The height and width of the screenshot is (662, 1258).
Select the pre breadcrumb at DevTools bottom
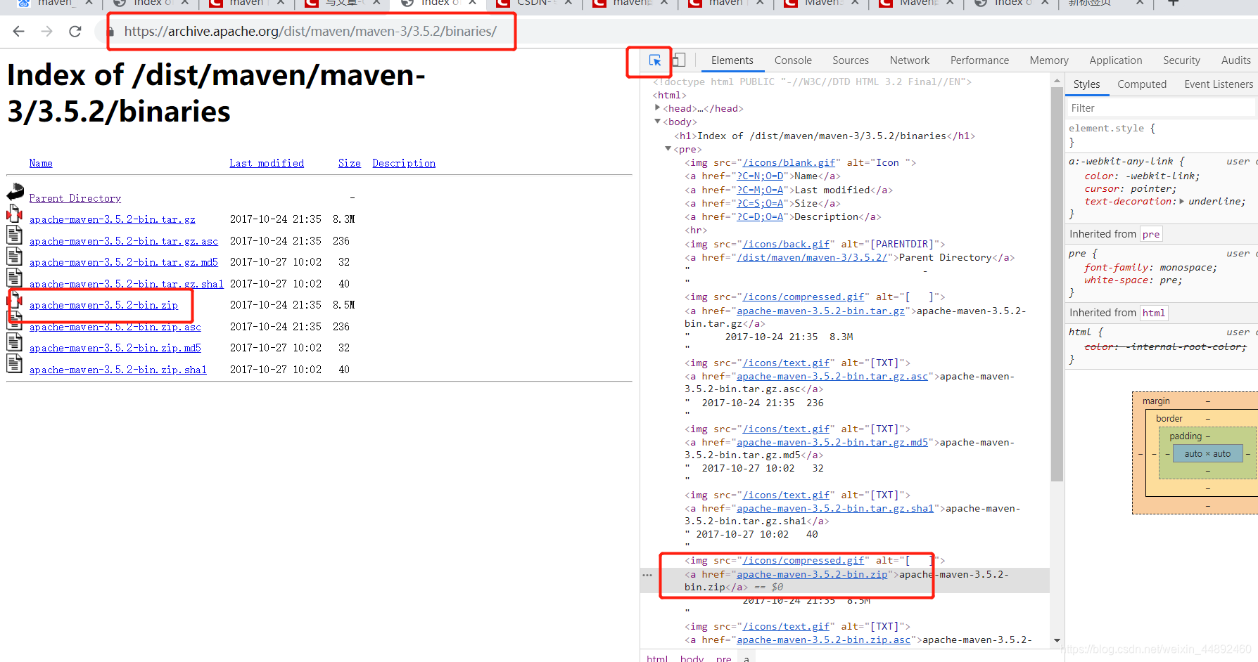pyautogui.click(x=723, y=658)
